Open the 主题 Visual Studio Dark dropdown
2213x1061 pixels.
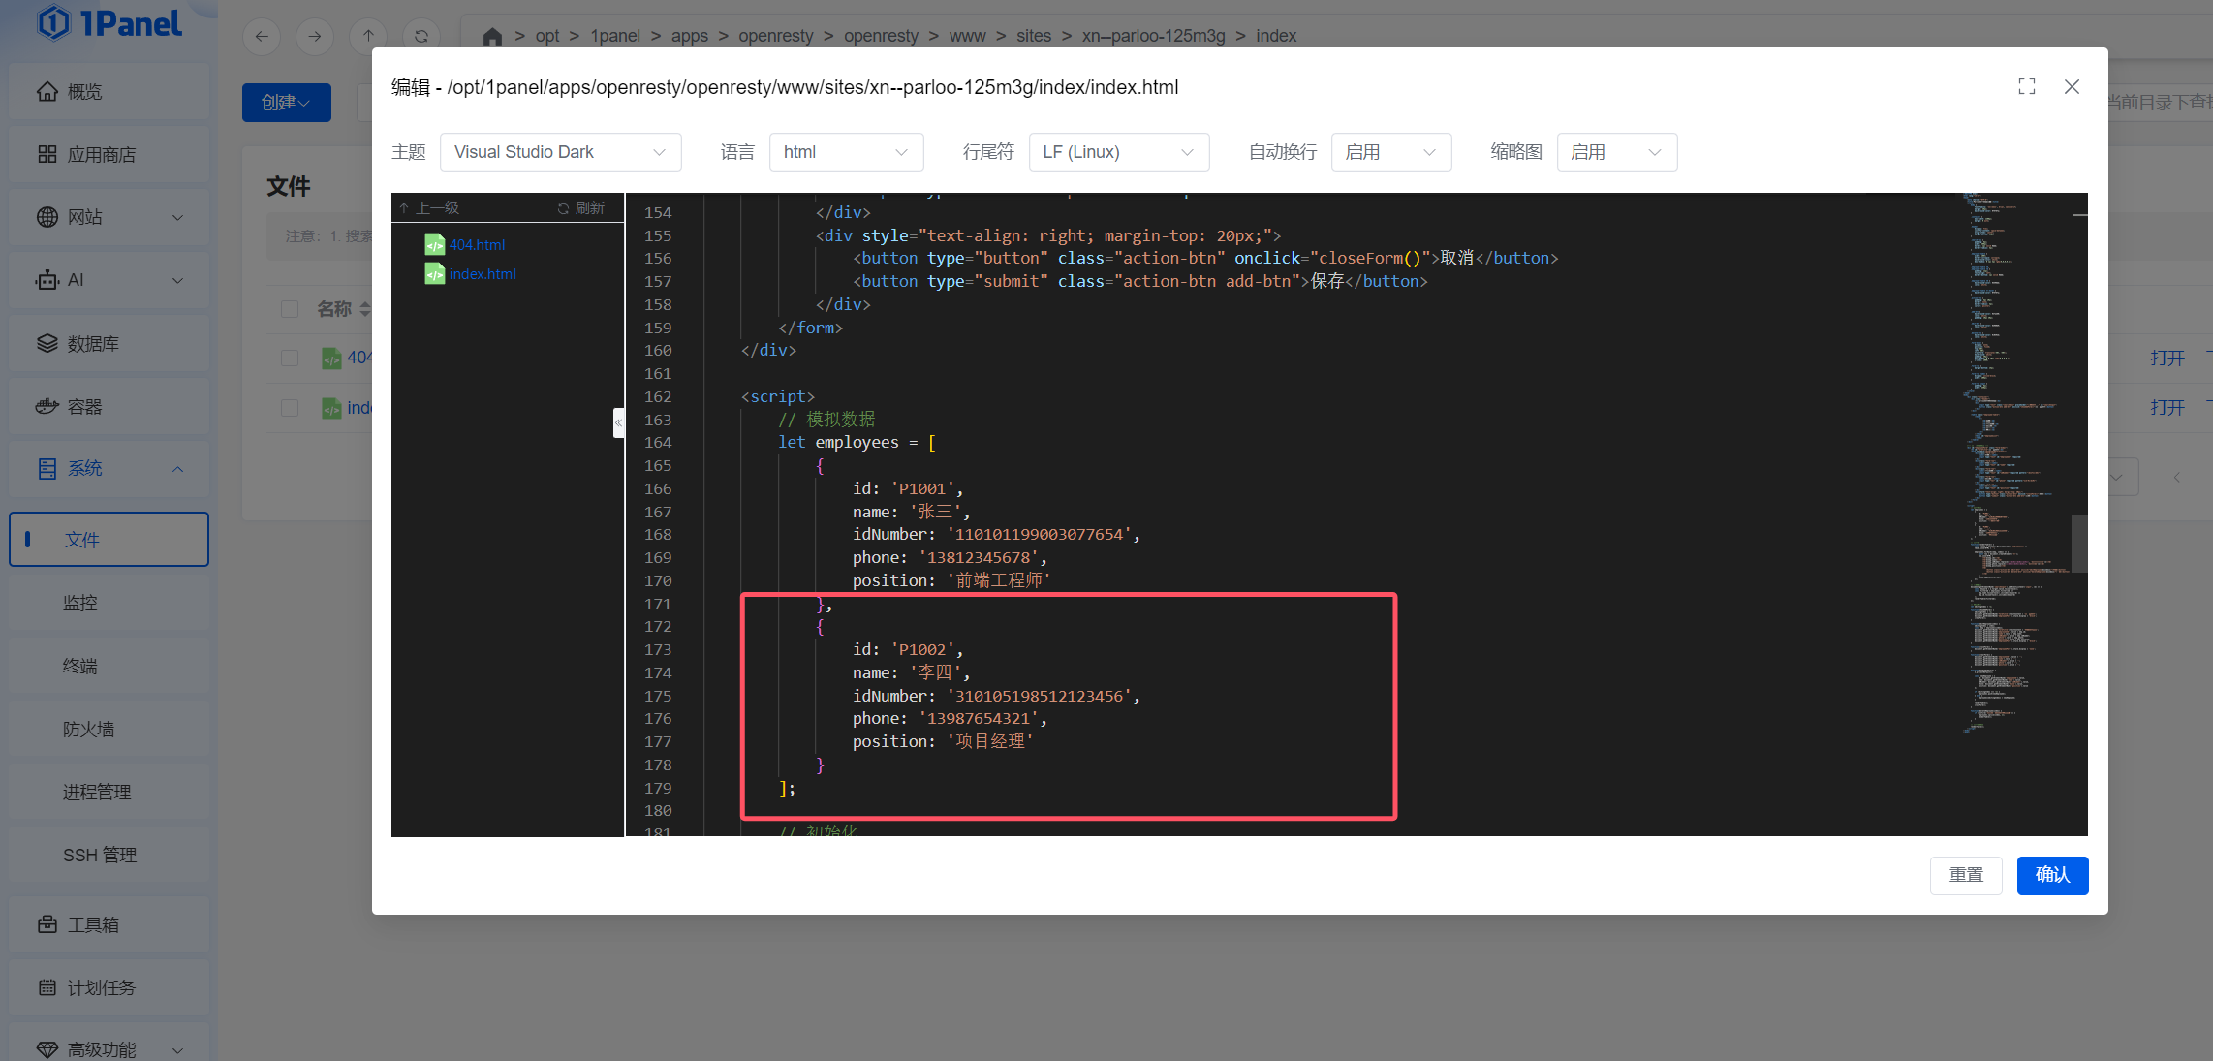[x=560, y=152]
